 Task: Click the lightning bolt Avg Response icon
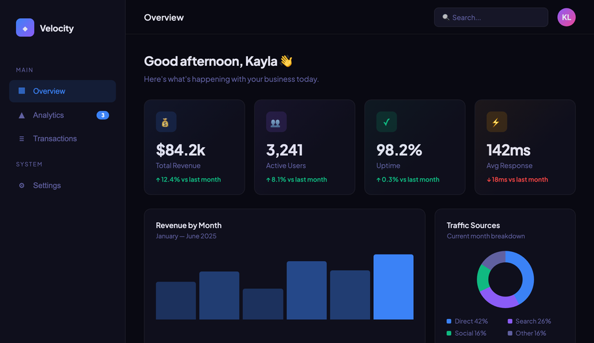pos(497,121)
